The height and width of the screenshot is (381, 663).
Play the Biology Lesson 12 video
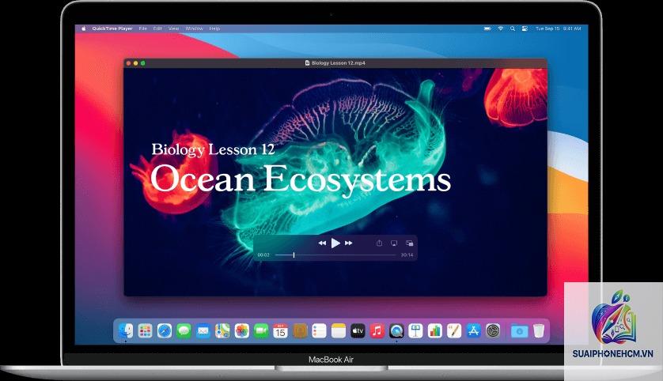tap(335, 243)
